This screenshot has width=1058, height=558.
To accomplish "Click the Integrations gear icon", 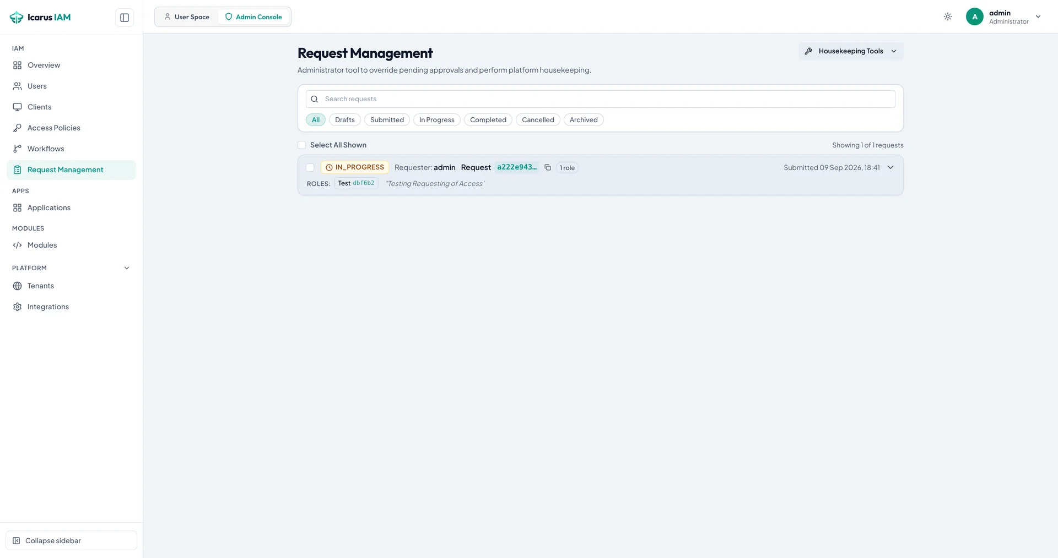I will point(18,307).
